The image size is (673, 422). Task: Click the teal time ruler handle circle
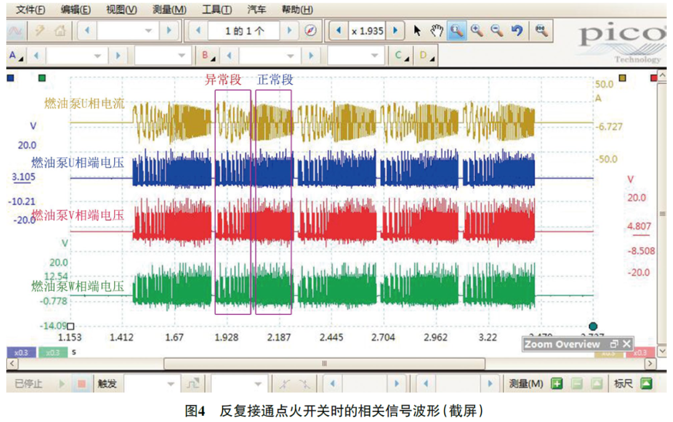pyautogui.click(x=593, y=326)
